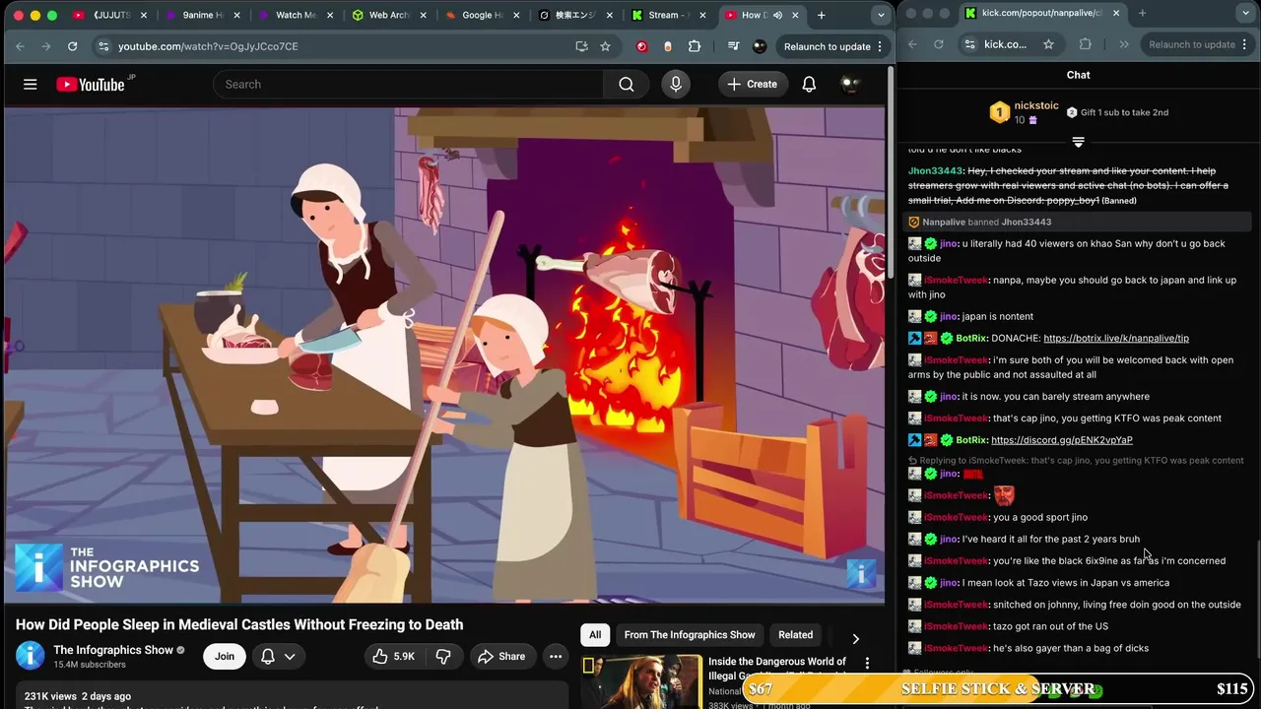The width and height of the screenshot is (1261, 709).
Task: Open the YouTube guide hamburger menu
Action: 31,85
